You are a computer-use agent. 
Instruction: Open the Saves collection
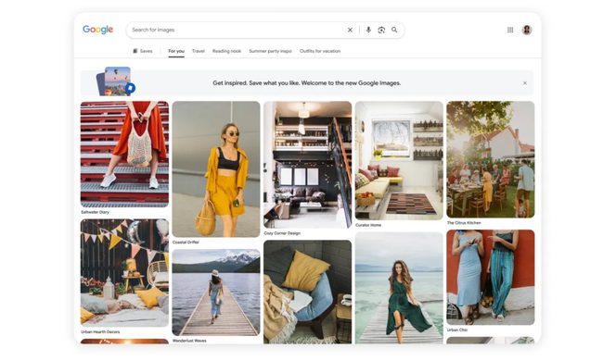(143, 51)
